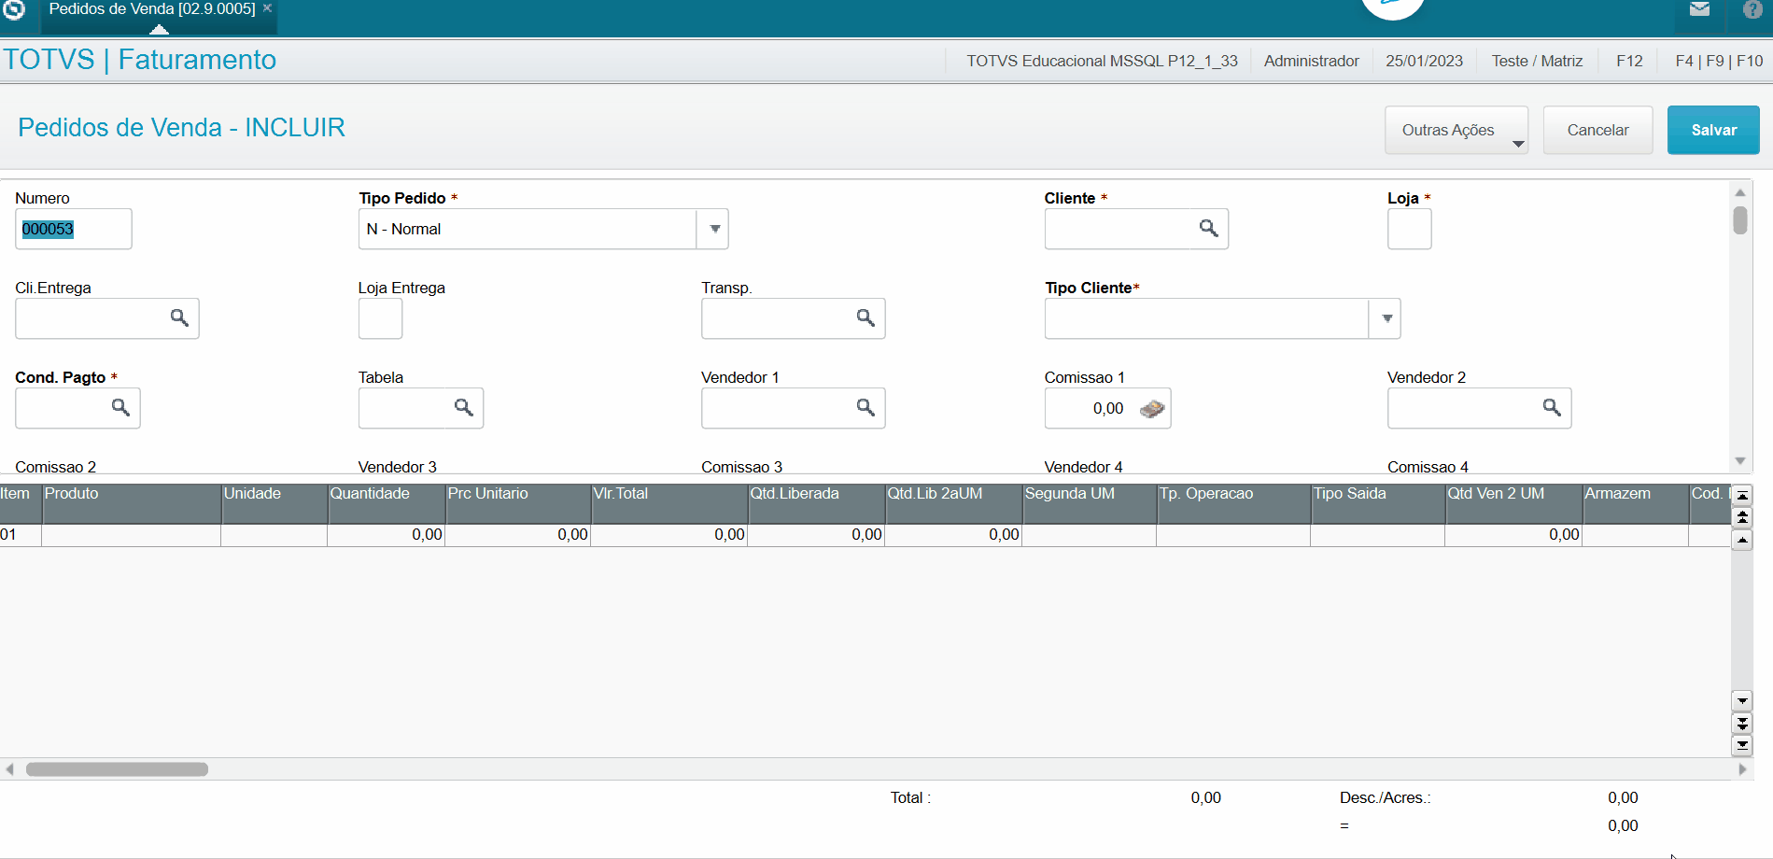Move grid one row up arrow

click(1742, 541)
